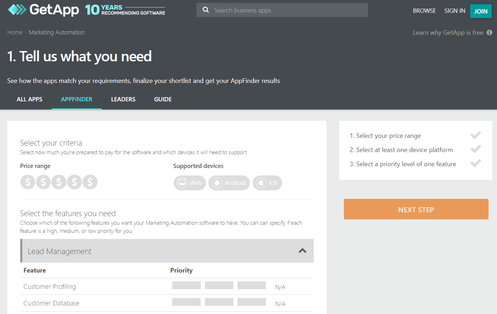Open the ALL APPS tab
Viewport: 497px width, 314px height.
[29, 99]
